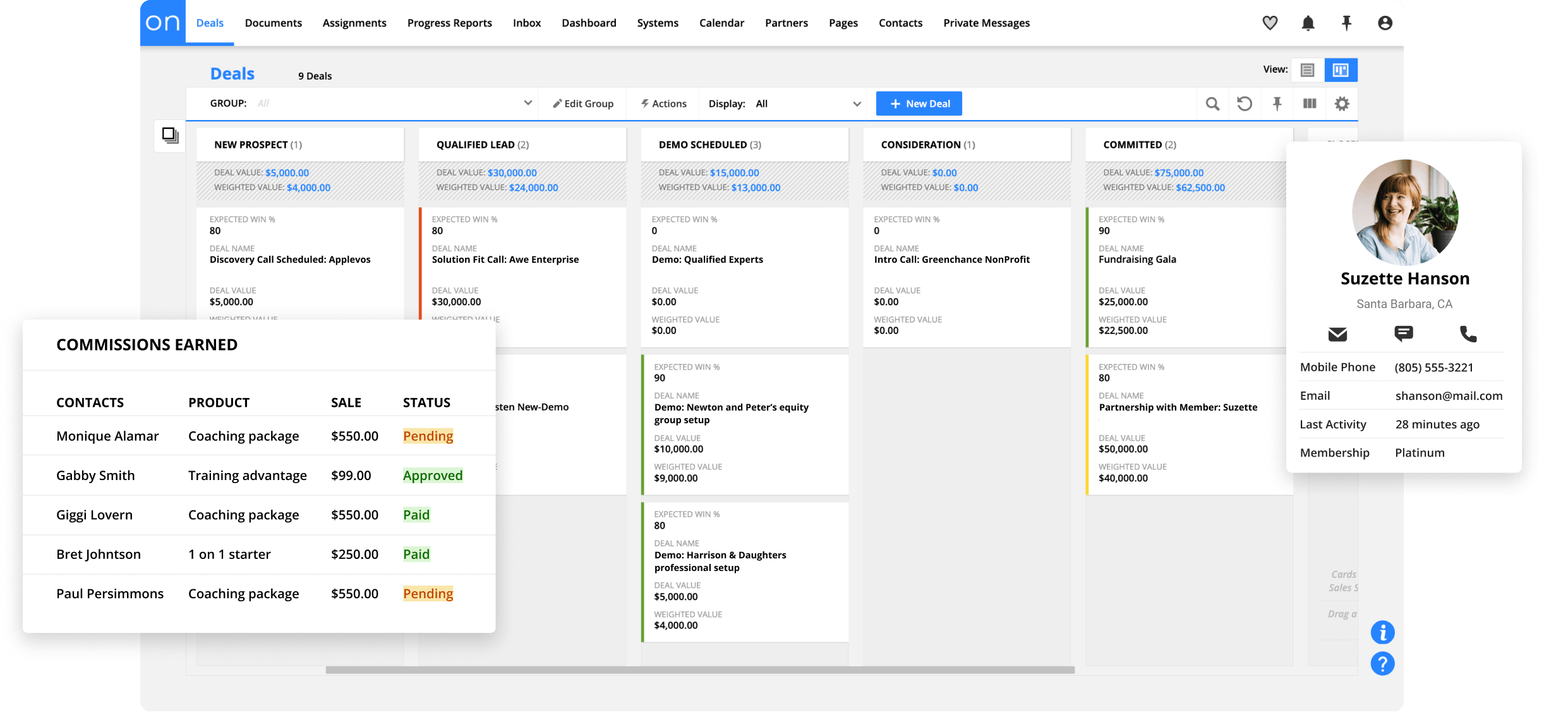Open column settings via the columns icon
The image size is (1544, 715).
pos(1310,103)
